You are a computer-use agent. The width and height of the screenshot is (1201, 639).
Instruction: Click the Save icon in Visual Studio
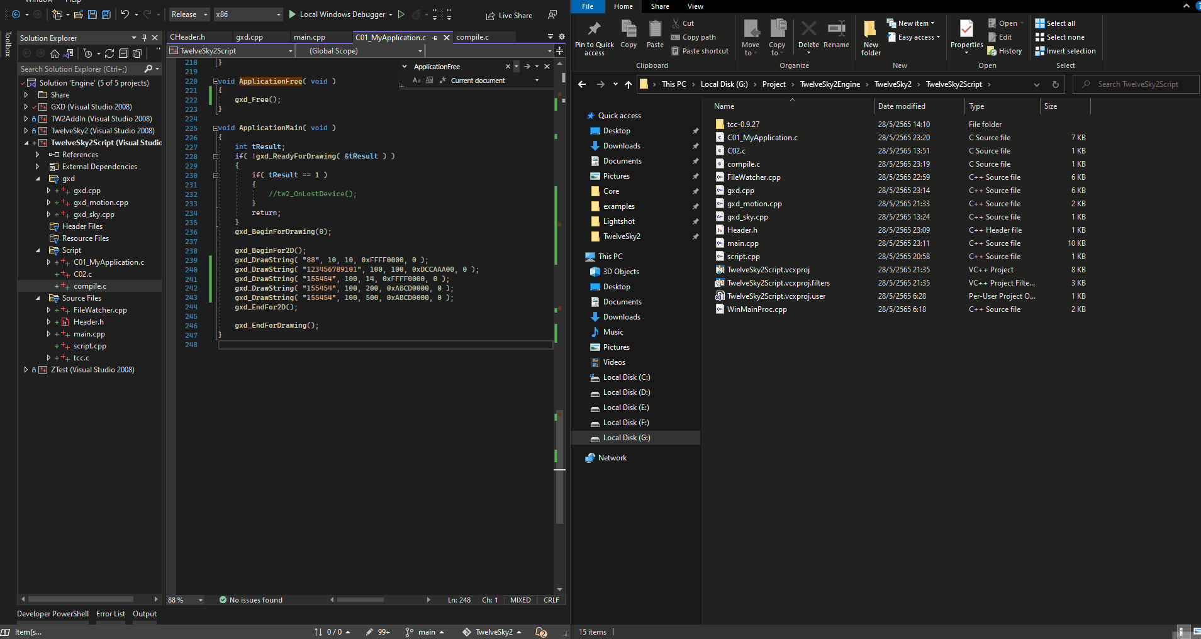click(x=92, y=14)
